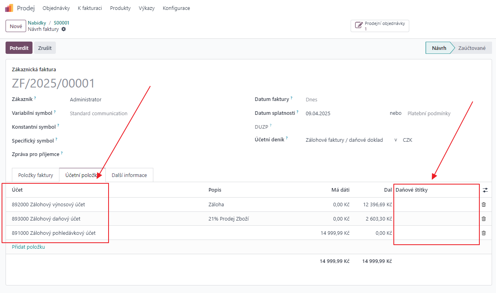
Task: Delete the 893000 Zálohový daňový účet row
Action: point(483,219)
